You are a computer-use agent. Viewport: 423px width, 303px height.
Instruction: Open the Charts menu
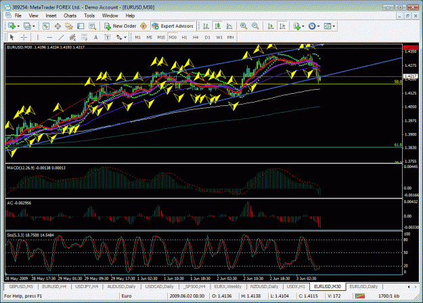click(70, 16)
